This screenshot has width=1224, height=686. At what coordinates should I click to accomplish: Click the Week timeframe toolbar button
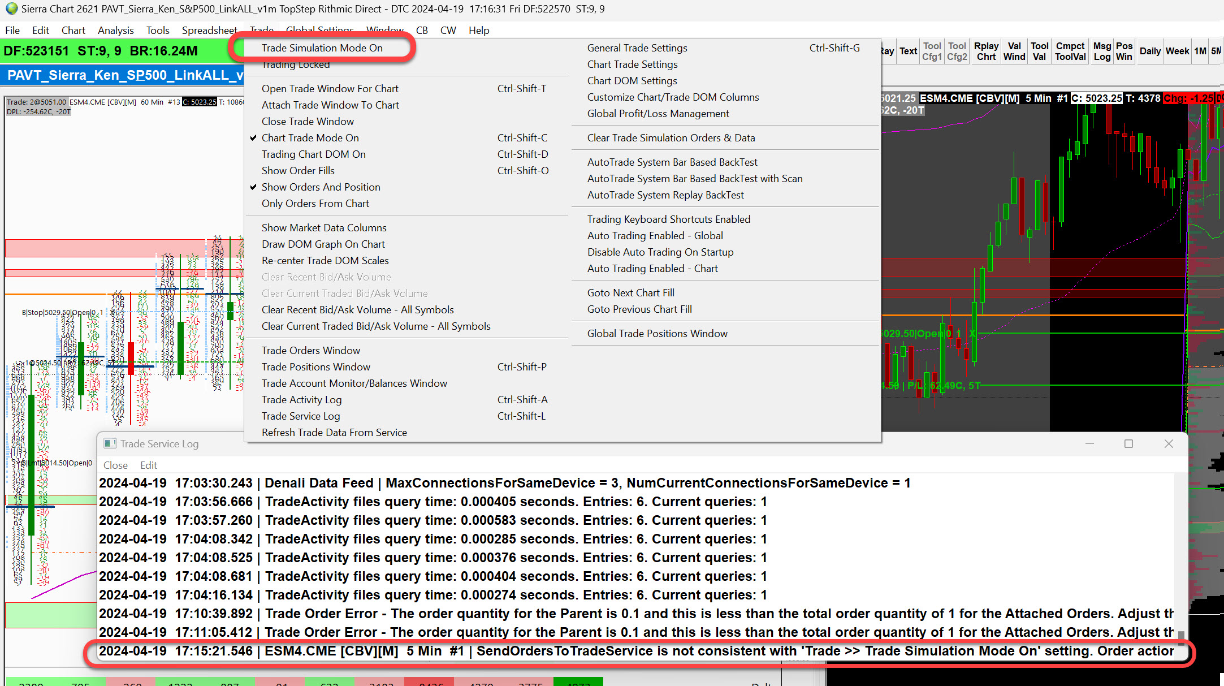[x=1177, y=51]
